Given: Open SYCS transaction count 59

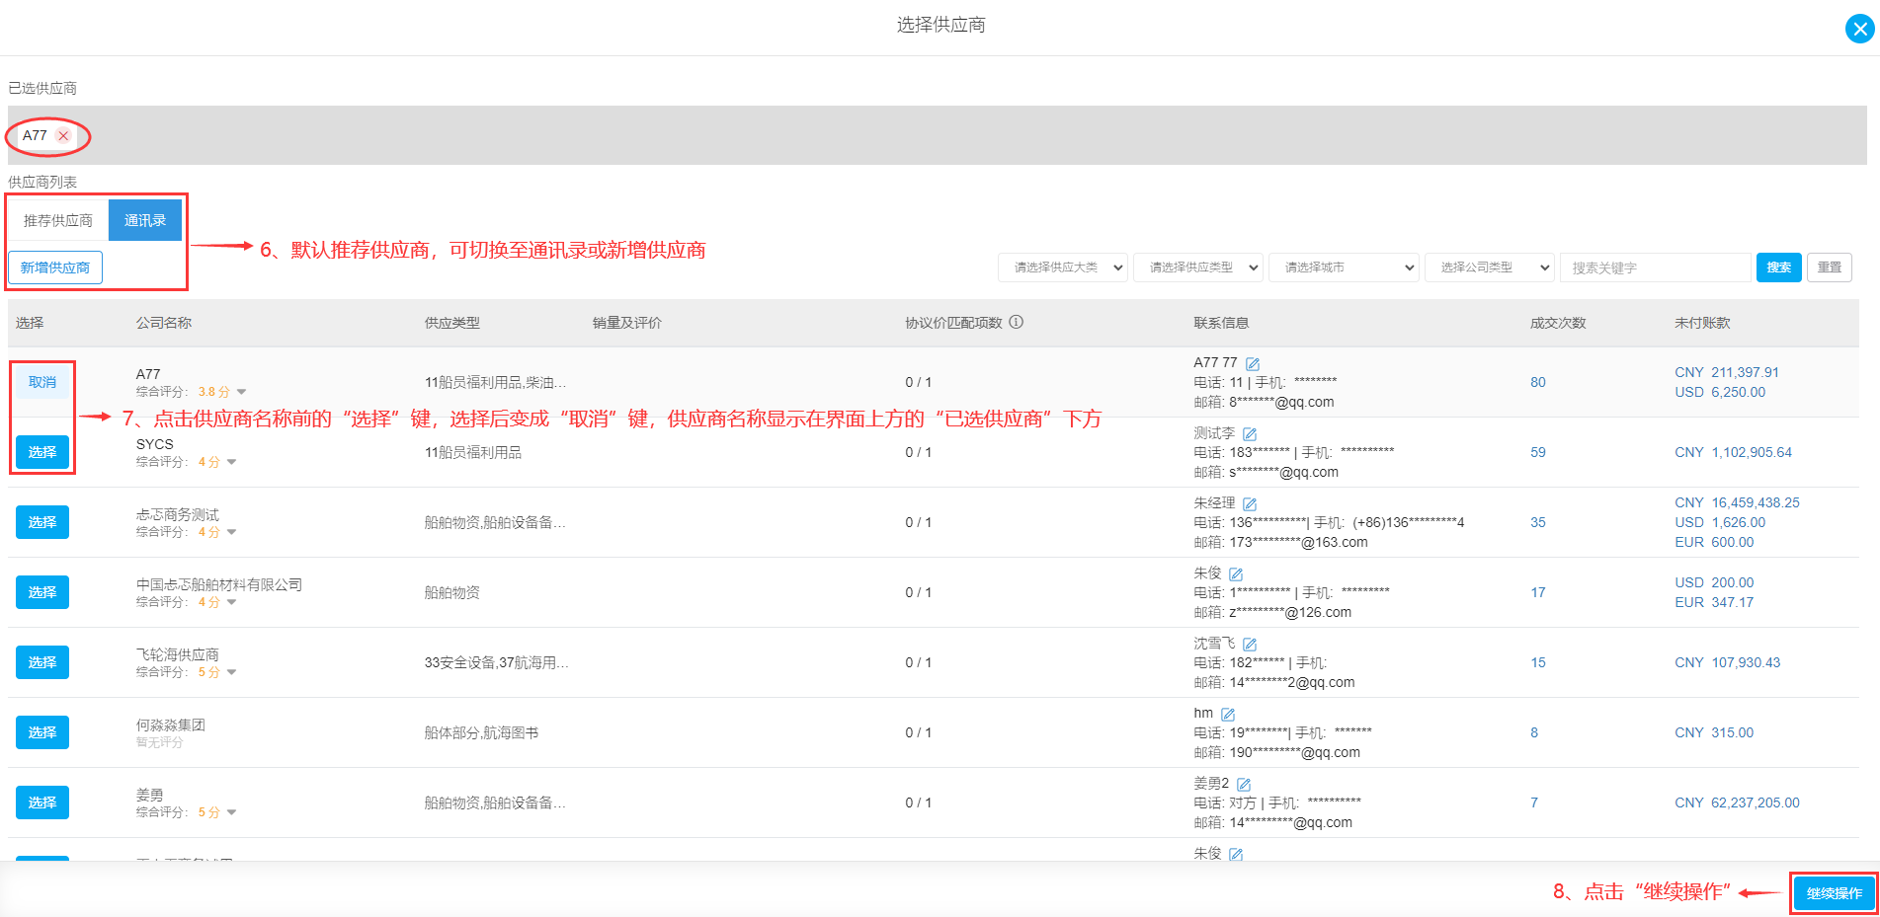Looking at the screenshot, I should click(x=1538, y=452).
